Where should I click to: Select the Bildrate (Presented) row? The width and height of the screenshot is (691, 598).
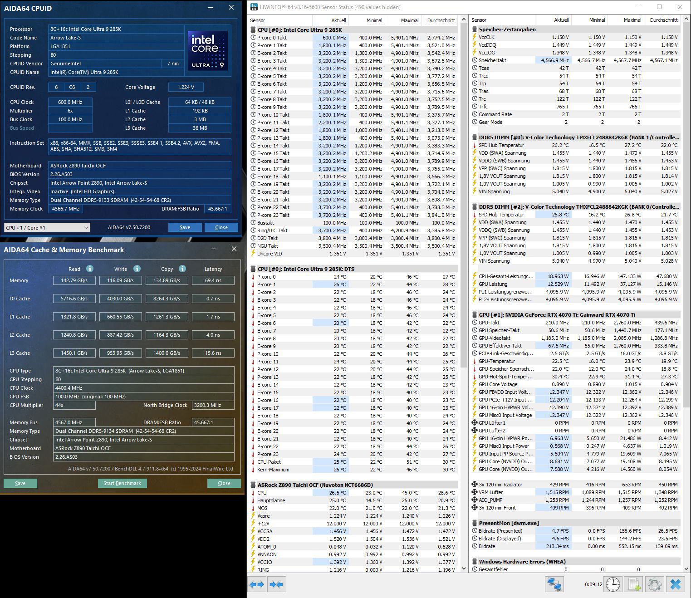pyautogui.click(x=575, y=531)
